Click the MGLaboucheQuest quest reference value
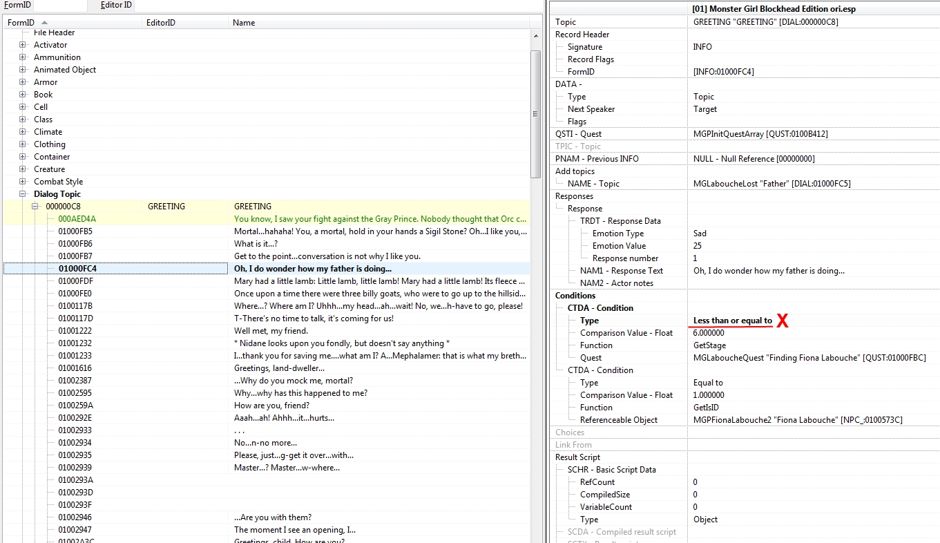The height and width of the screenshot is (543, 940). click(809, 358)
